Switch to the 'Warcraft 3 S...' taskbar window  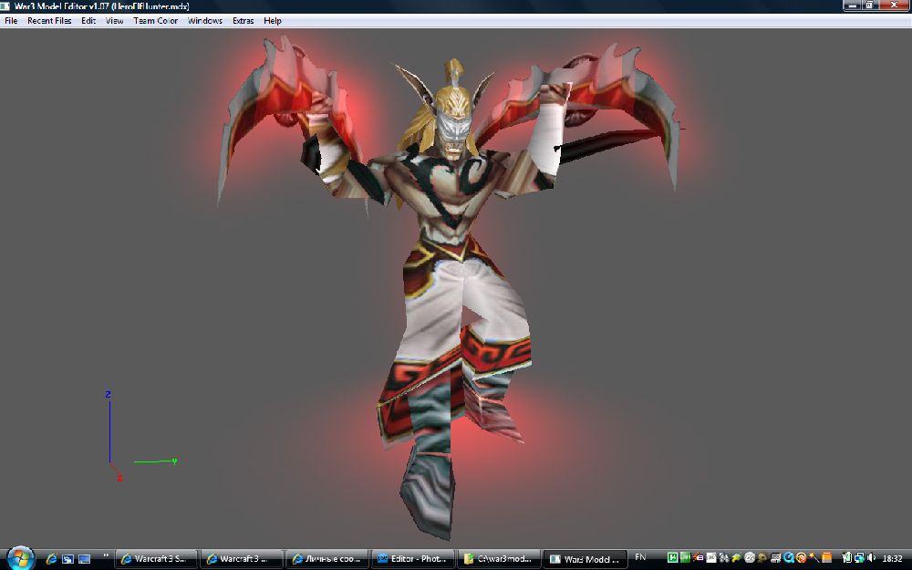point(156,559)
